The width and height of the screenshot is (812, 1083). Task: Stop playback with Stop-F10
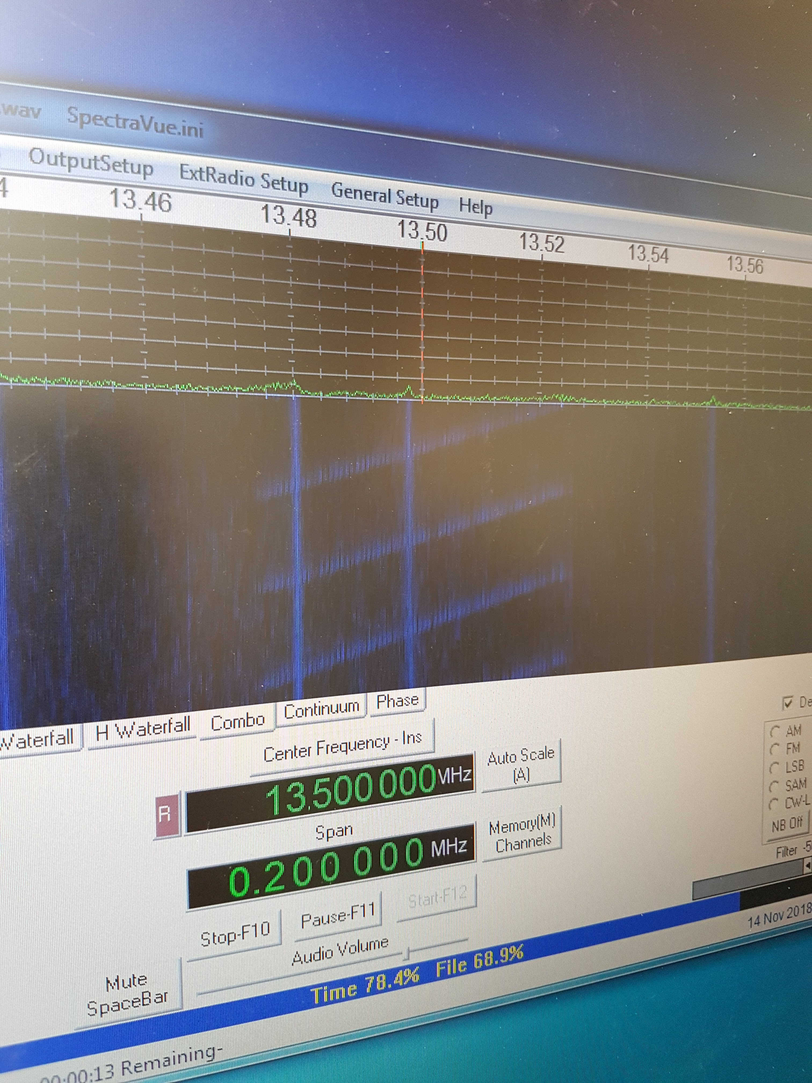(x=235, y=934)
